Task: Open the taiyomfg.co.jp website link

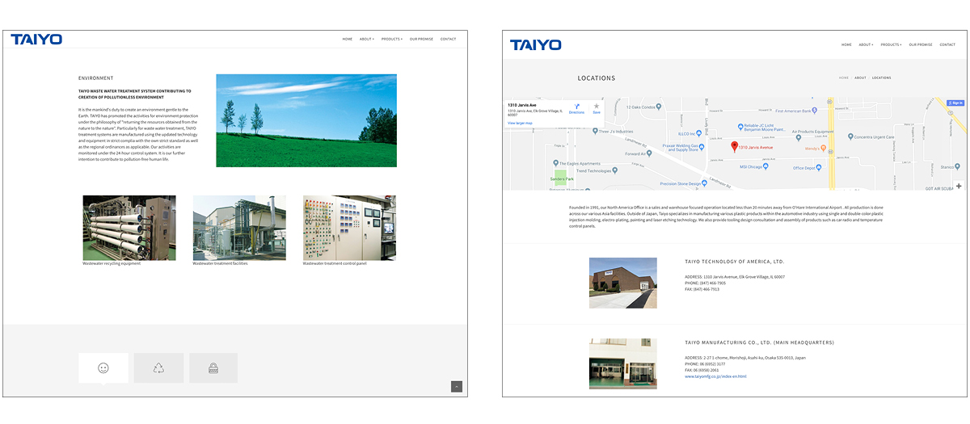Action: tap(715, 376)
